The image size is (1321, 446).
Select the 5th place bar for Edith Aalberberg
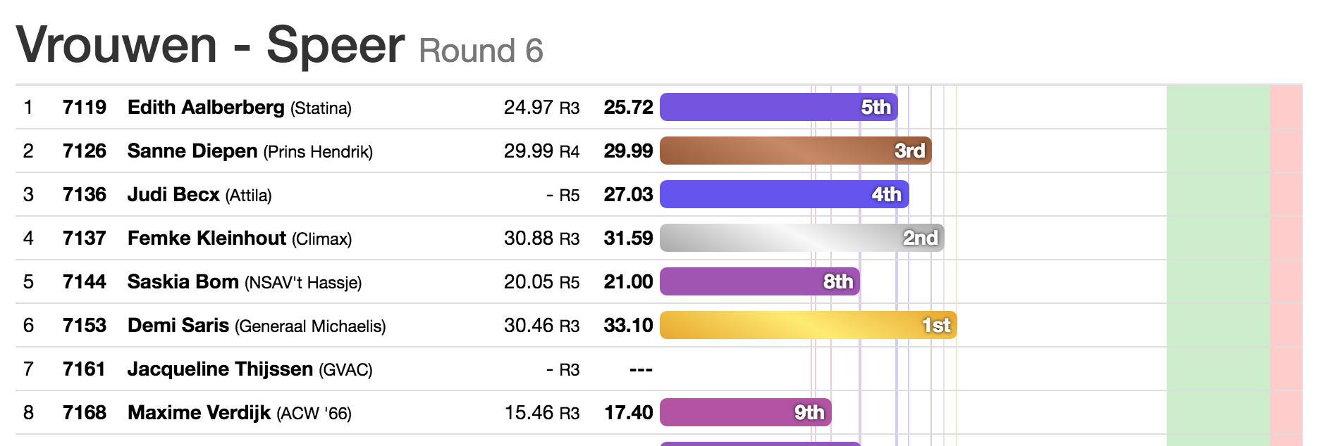click(778, 107)
